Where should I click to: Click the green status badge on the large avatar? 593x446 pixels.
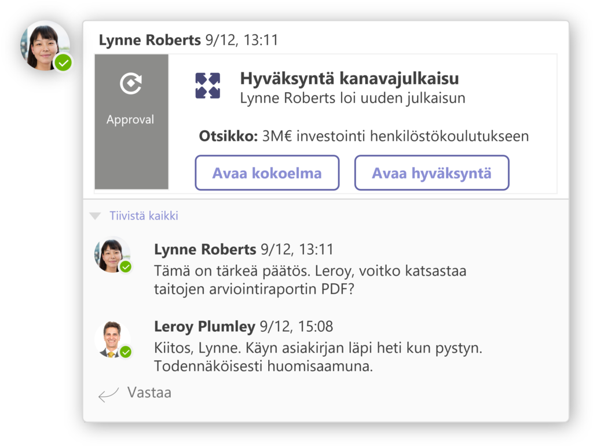coord(64,63)
